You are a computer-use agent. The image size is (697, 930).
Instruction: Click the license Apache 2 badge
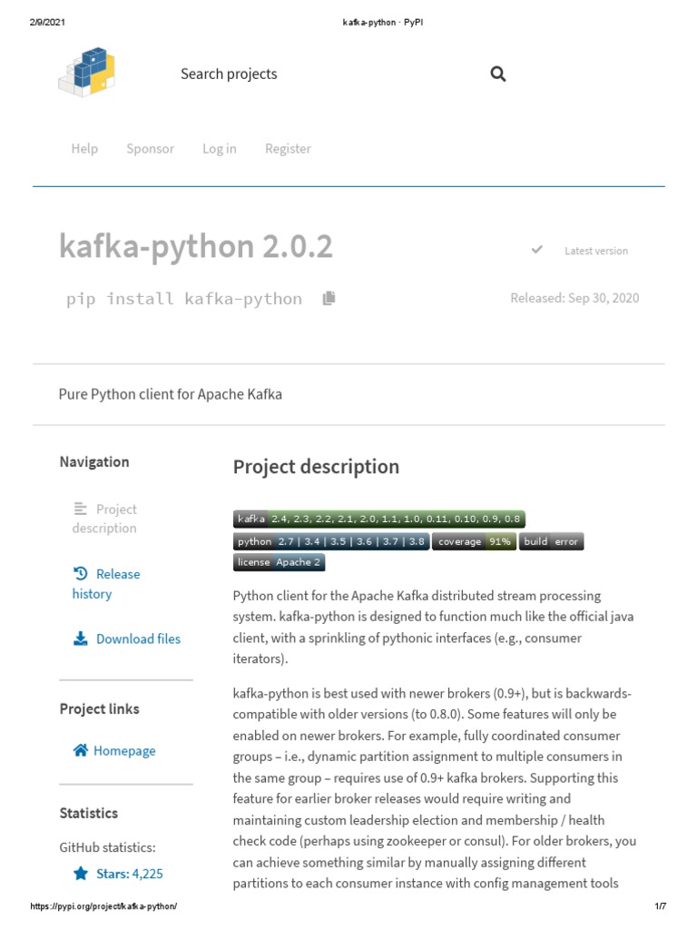[x=279, y=562]
